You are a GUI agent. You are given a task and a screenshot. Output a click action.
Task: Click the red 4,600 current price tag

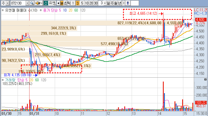[200, 20]
